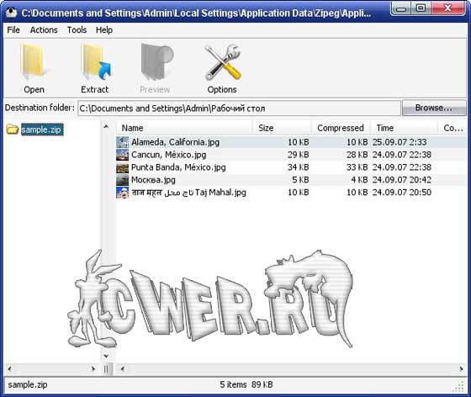Click the file list's horizontal scroll-right arrow
This screenshot has width=471, height=397.
pyautogui.click(x=461, y=368)
